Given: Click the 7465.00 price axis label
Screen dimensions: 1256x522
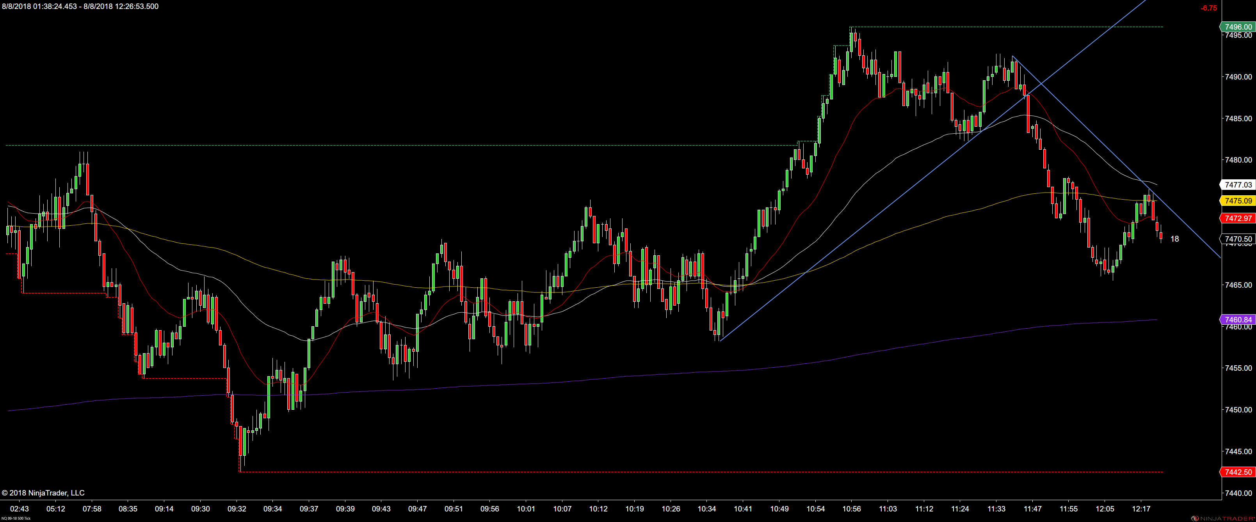Looking at the screenshot, I should (1238, 285).
